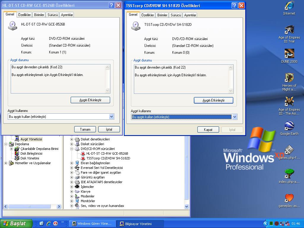Click the Aygıt Yöneticisi icon in left tree
Image resolution: width=304 pixels, height=228 pixels.
coord(17,139)
